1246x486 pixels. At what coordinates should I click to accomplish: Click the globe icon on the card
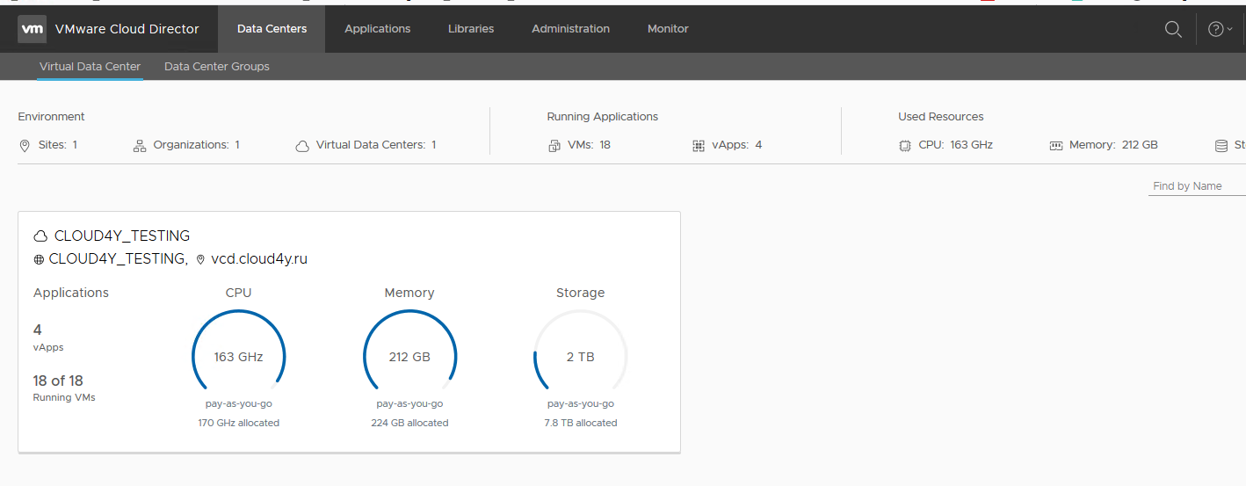(x=39, y=259)
